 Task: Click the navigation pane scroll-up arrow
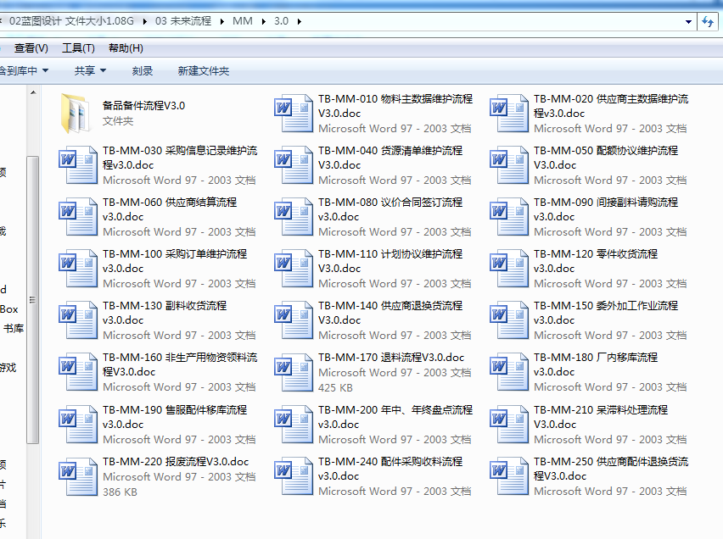point(33,92)
